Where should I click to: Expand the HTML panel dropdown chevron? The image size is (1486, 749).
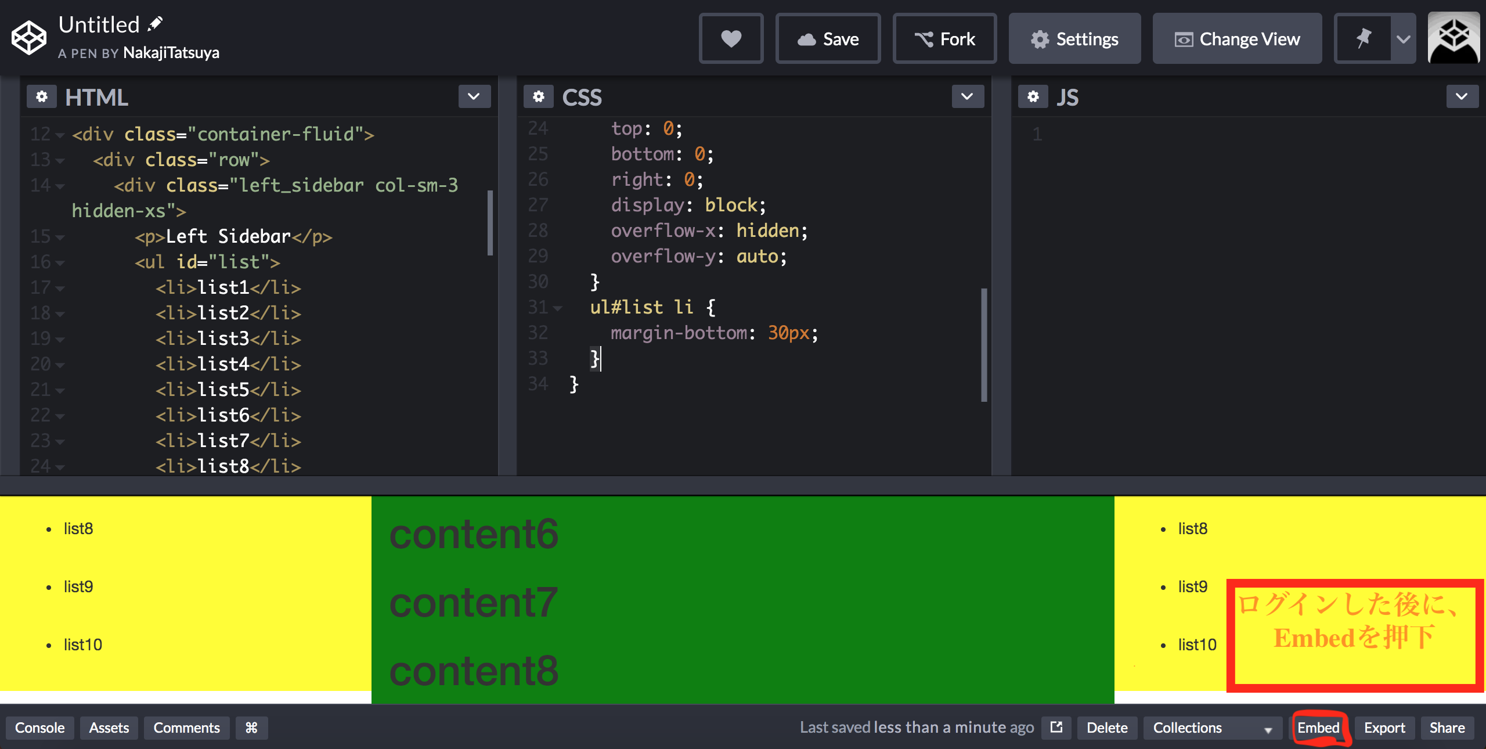point(474,96)
